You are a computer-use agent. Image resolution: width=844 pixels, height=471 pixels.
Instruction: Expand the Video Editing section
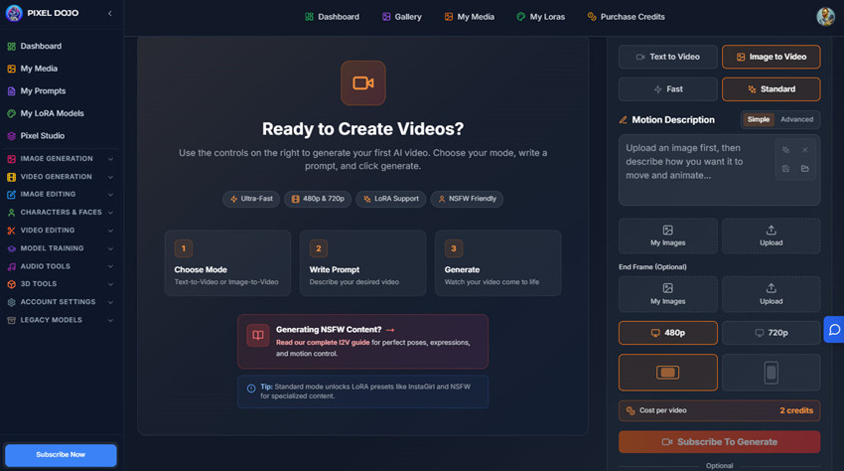[60, 231]
